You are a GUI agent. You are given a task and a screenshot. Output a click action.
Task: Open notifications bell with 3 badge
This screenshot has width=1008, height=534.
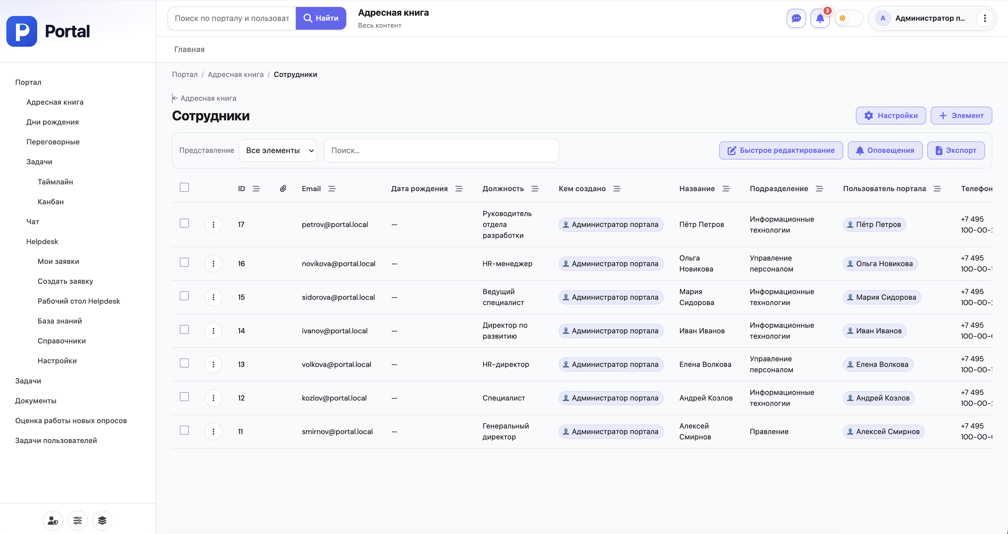coord(820,18)
